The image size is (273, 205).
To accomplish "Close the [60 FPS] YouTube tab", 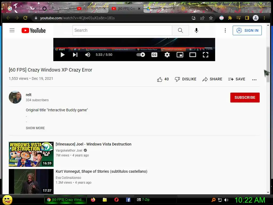I will [139, 9].
